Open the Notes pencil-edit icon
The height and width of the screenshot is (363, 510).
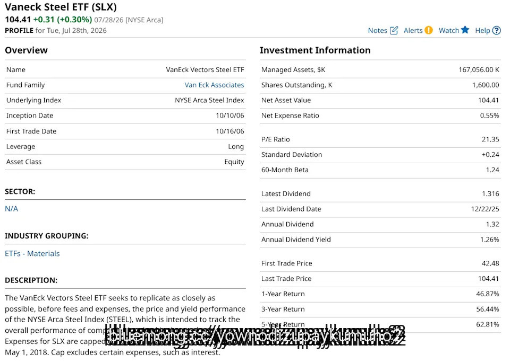click(394, 30)
